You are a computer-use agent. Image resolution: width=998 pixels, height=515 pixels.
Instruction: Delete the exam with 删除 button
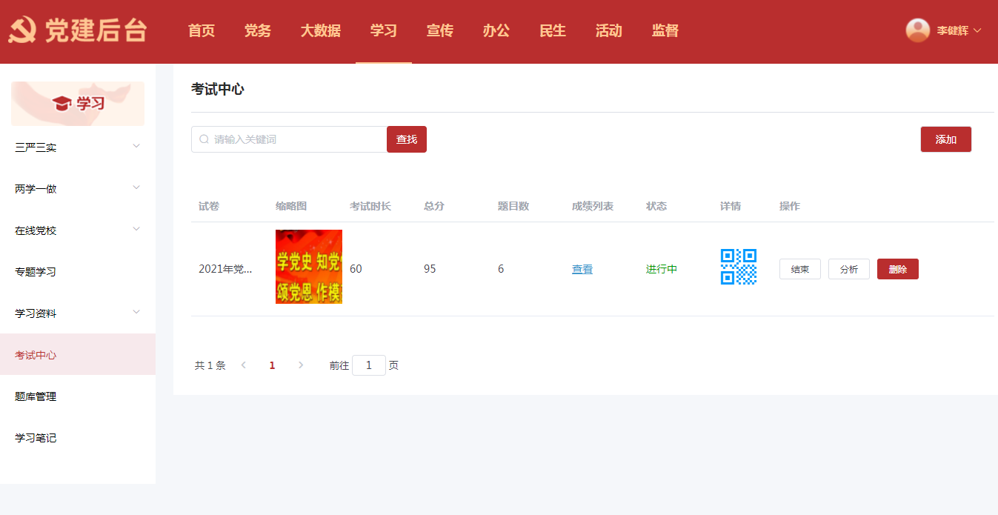click(897, 269)
